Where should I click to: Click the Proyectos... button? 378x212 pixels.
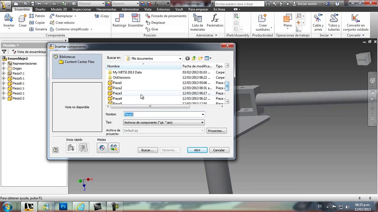click(x=216, y=131)
